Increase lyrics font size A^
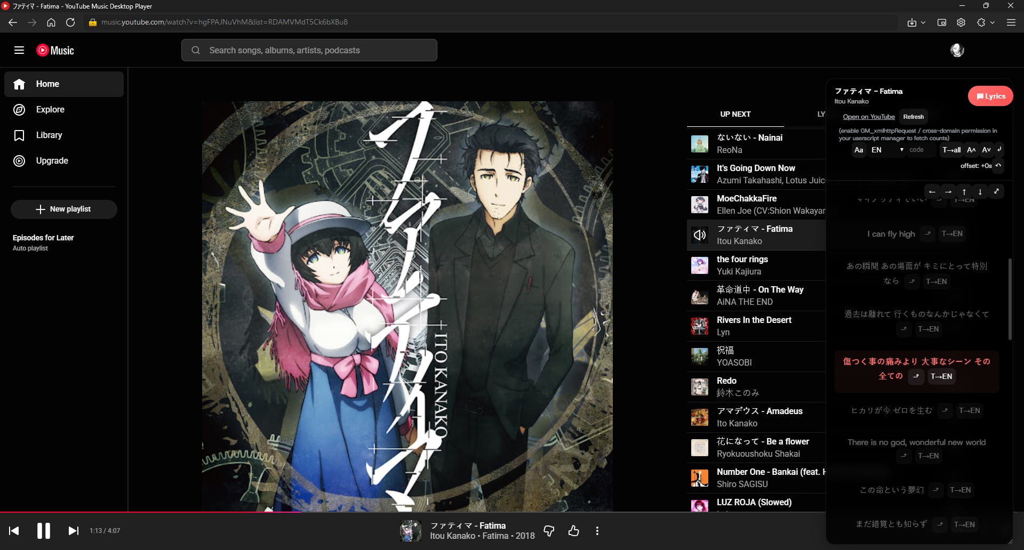The height and width of the screenshot is (550, 1024). click(x=971, y=150)
